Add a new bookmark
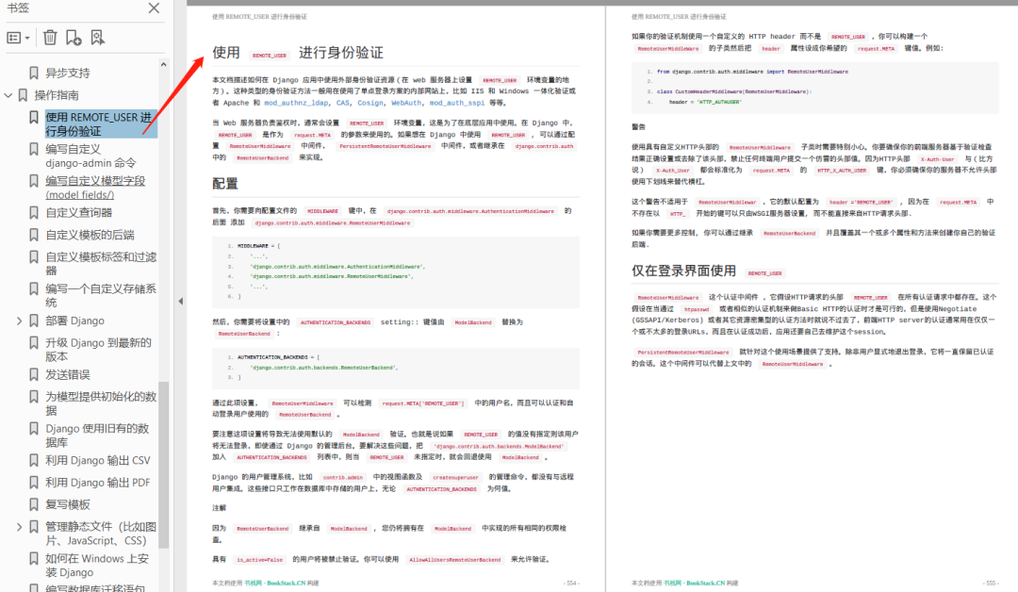The width and height of the screenshot is (1018, 592). tap(74, 38)
